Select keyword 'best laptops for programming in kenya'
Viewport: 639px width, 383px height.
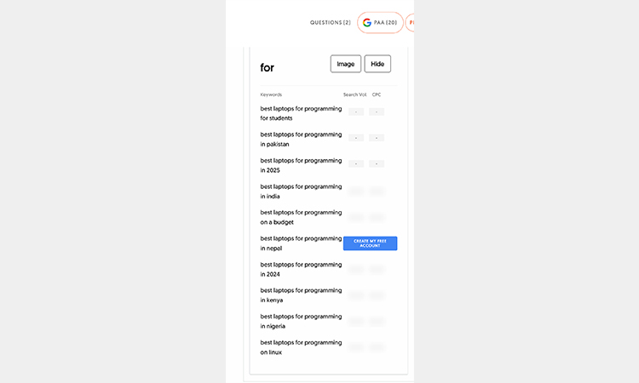tap(301, 295)
